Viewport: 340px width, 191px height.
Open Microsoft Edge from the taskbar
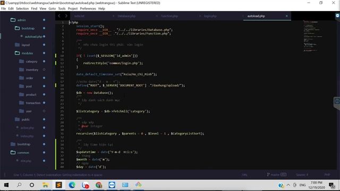[72, 185]
